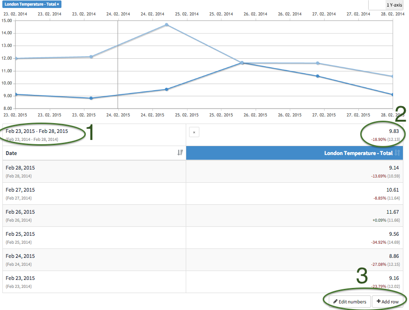Viewport: 409px width, 310px height.
Task: Toggle the 1 Y-axis button
Action: click(385, 5)
